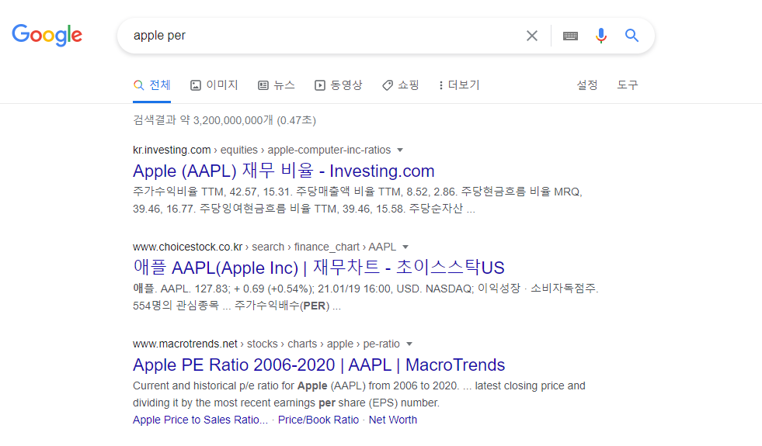Click the 'apple per' search input field

click(x=321, y=36)
